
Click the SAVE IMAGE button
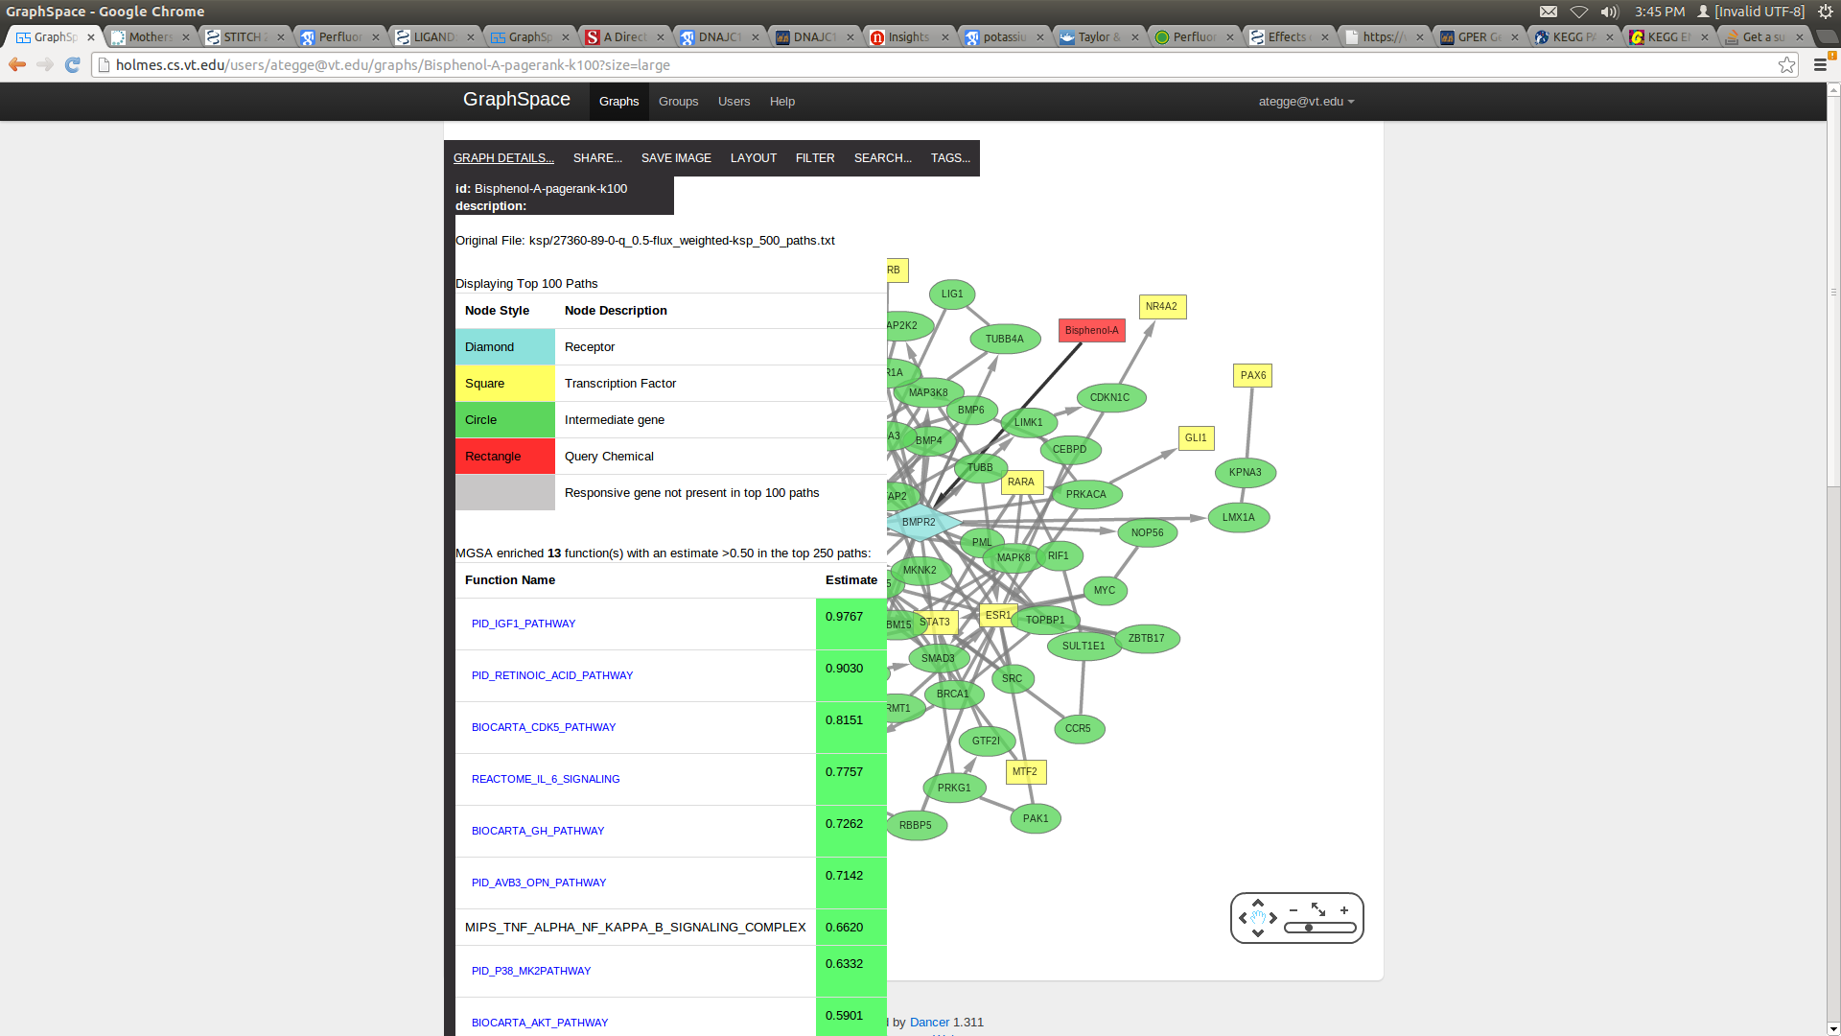[676, 158]
